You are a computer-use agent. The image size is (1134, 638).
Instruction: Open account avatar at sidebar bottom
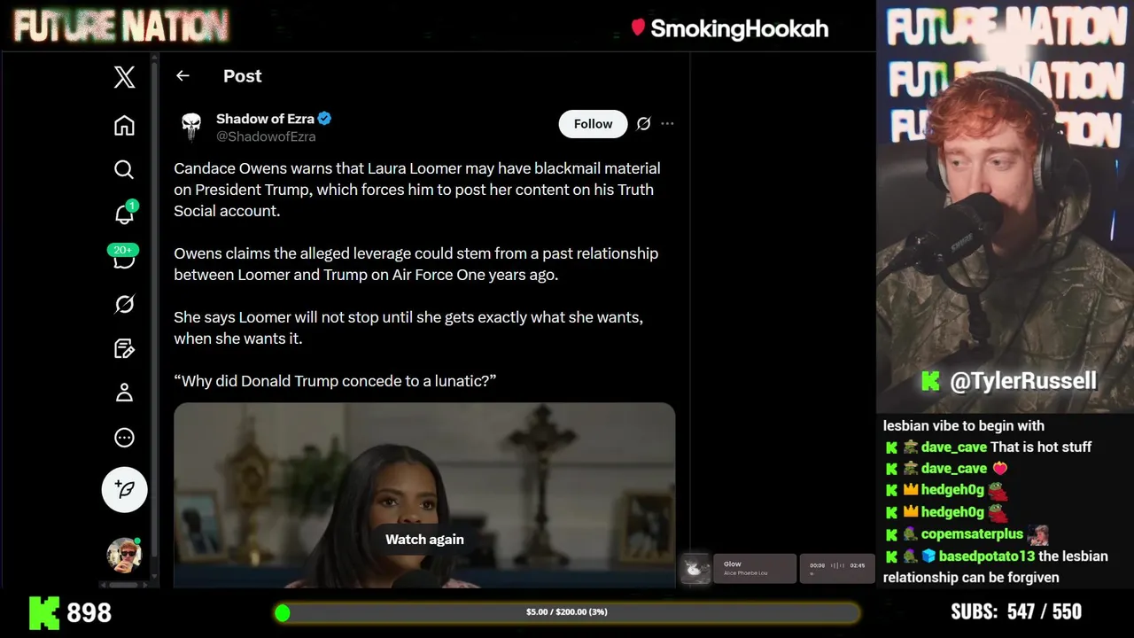tap(124, 555)
